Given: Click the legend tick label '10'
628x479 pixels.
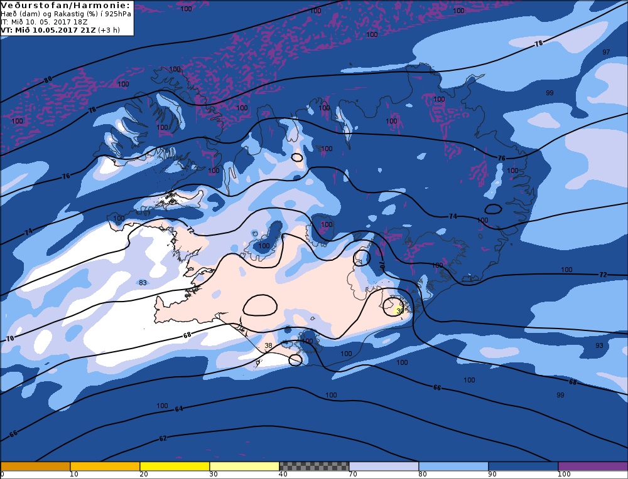Looking at the screenshot, I should 74,474.
